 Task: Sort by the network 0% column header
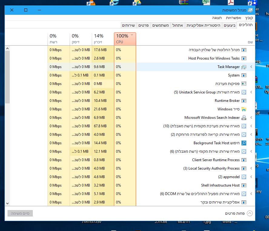59,39
